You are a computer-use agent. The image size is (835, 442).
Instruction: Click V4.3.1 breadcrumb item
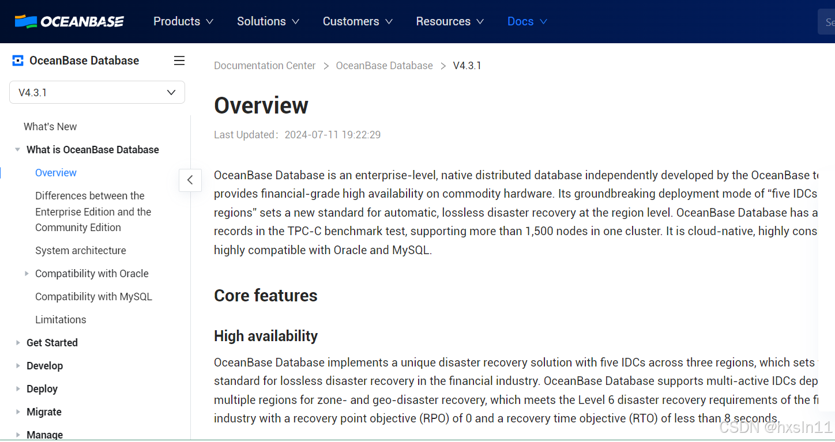[x=467, y=66]
